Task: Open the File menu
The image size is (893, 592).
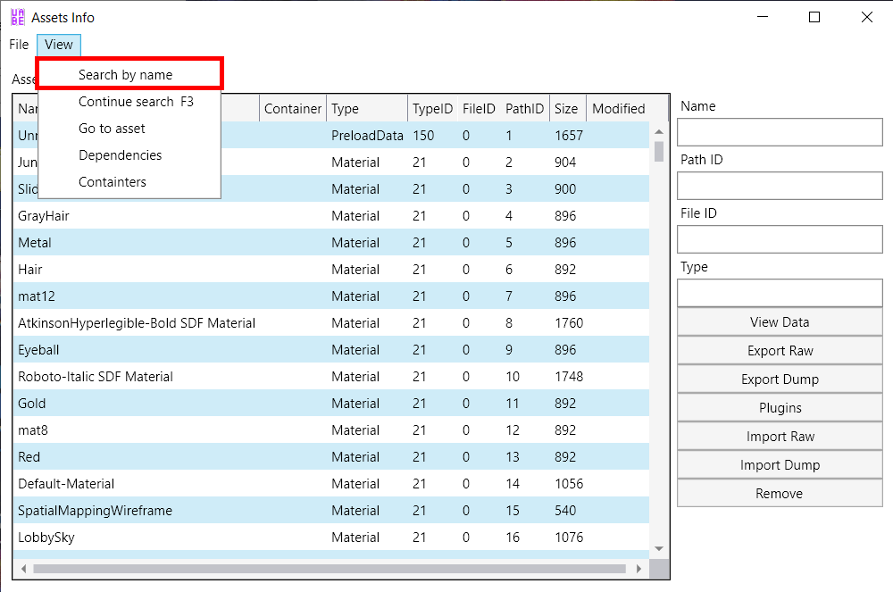Action: tap(19, 45)
